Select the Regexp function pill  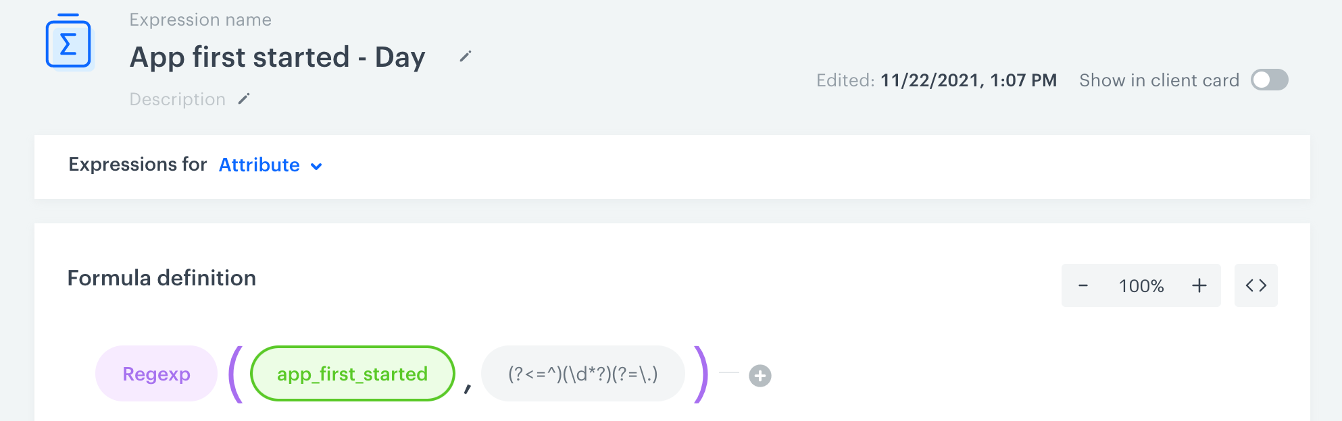pyautogui.click(x=156, y=374)
